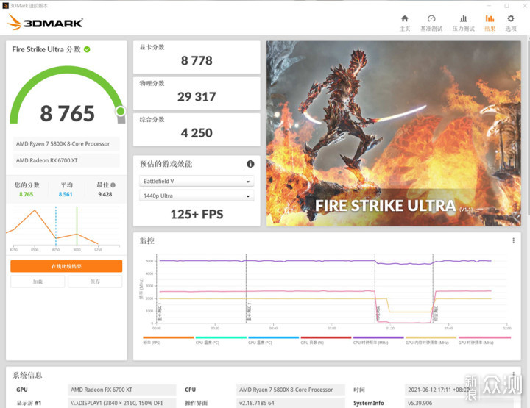This screenshot has width=530, height=408.
Task: Click the green knob on the score gauge
Action: tap(121, 111)
